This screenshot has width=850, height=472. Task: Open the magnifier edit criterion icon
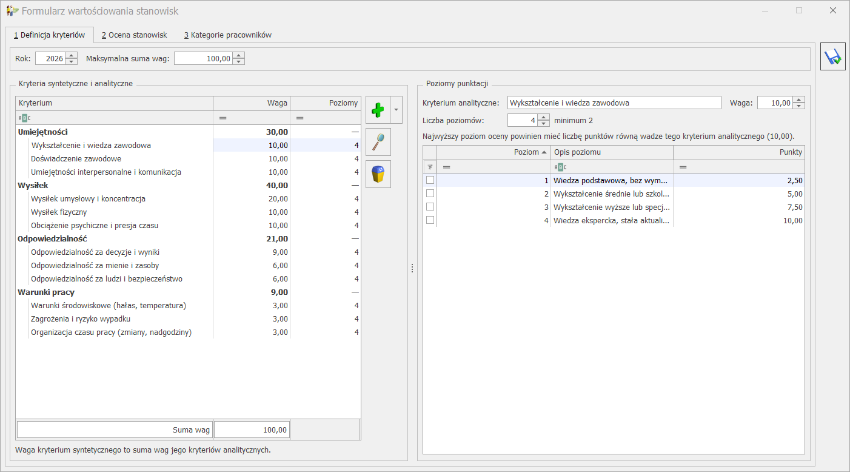[x=378, y=142]
